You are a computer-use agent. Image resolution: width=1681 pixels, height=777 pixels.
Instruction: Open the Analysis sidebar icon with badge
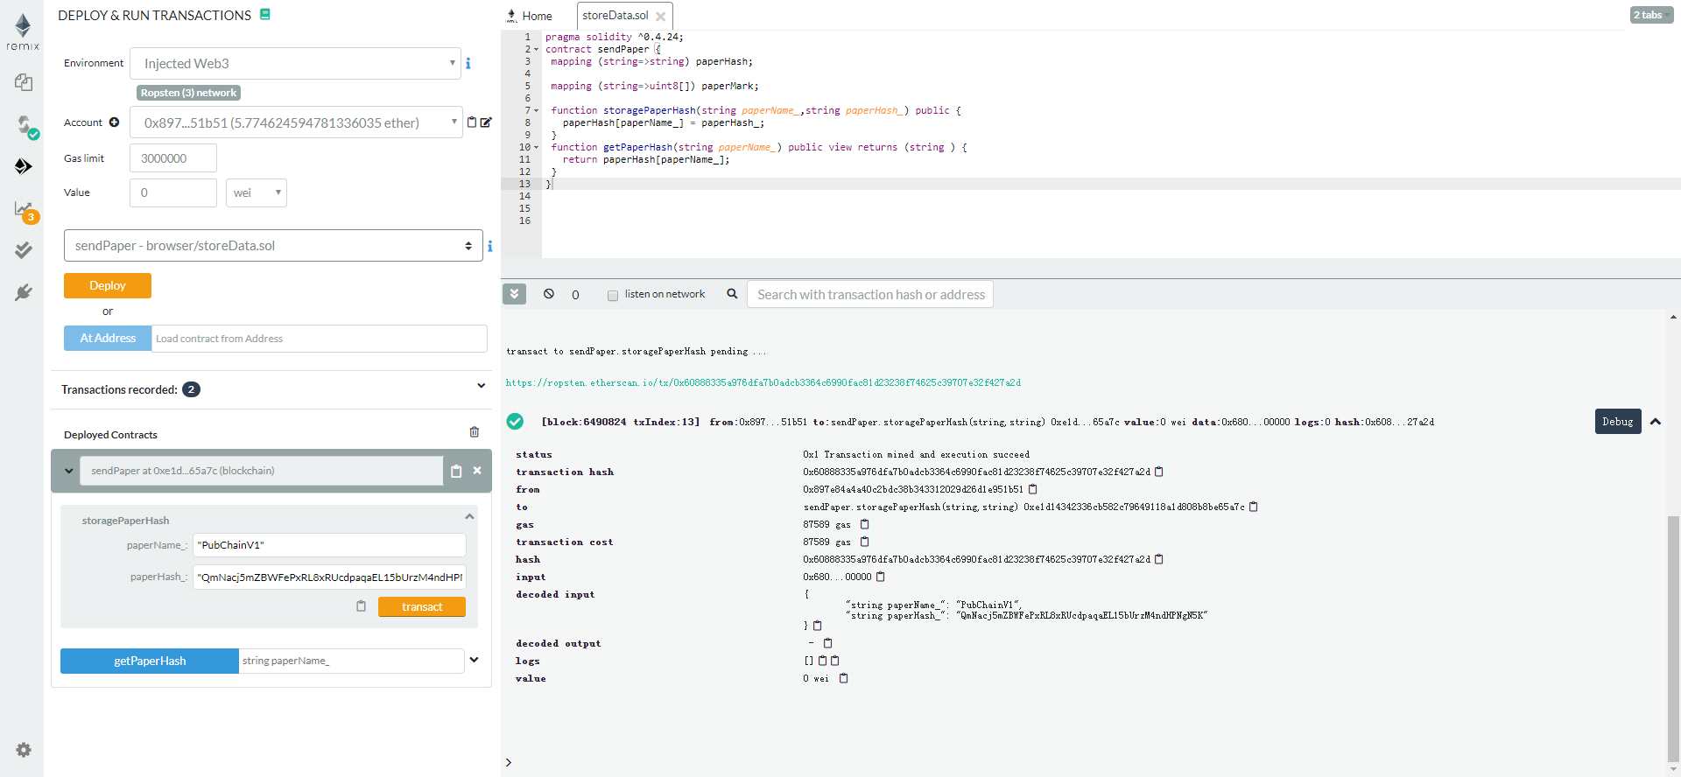point(25,211)
